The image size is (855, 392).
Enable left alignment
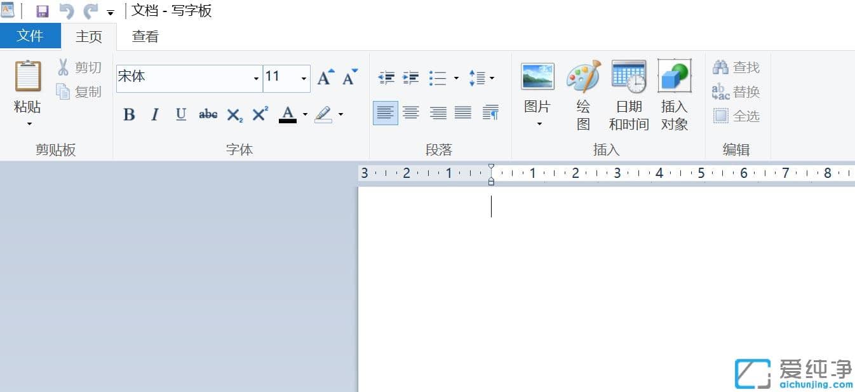pyautogui.click(x=385, y=112)
